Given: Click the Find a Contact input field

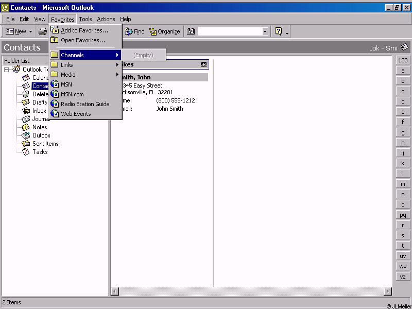Looking at the screenshot, I should pyautogui.click(x=230, y=31).
